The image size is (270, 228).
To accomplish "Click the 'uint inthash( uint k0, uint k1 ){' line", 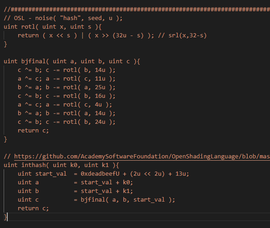I will (x=61, y=165).
